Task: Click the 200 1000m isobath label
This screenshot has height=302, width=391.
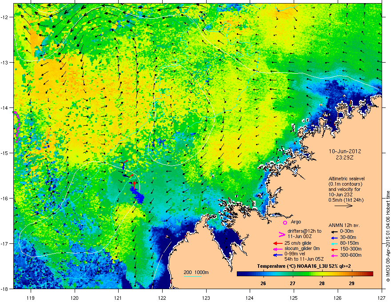Action: click(x=196, y=272)
